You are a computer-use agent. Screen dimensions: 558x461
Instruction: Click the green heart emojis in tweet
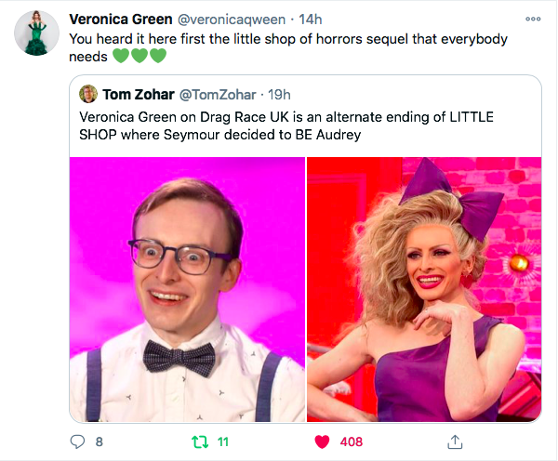139,56
